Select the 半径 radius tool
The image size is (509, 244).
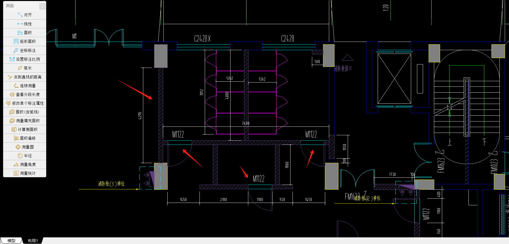point(25,156)
